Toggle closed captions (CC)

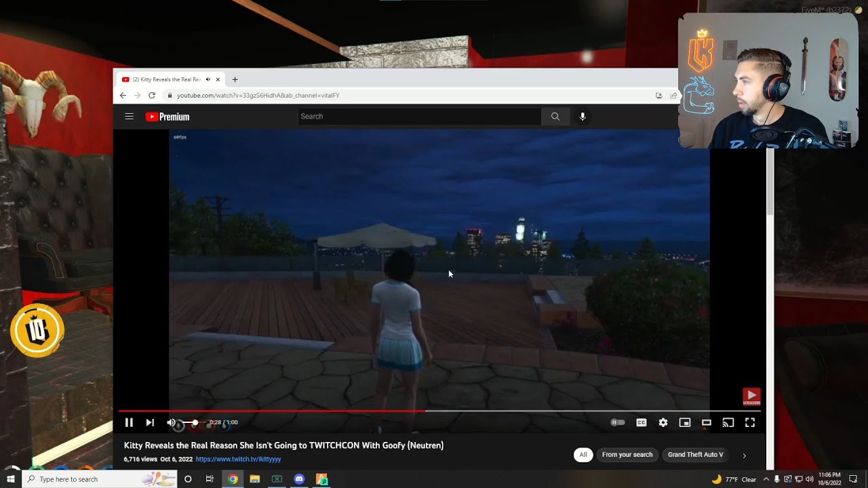click(641, 422)
